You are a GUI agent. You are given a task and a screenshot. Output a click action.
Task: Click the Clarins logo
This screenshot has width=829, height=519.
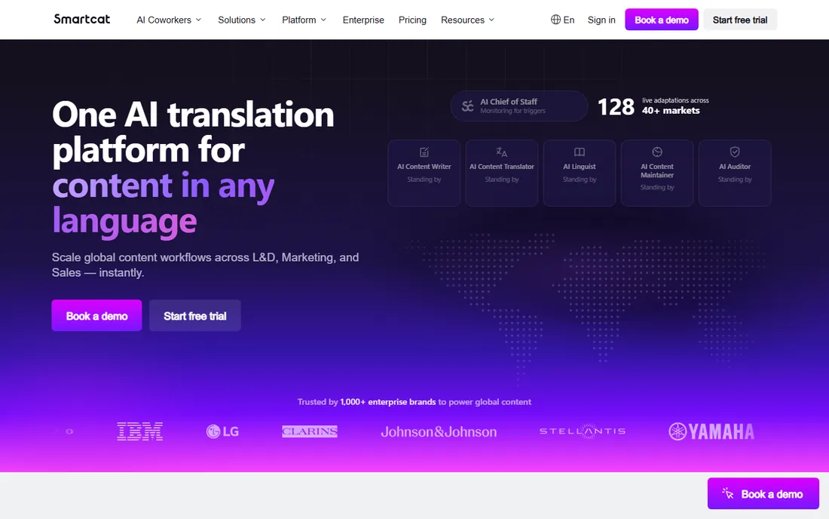pyautogui.click(x=310, y=431)
